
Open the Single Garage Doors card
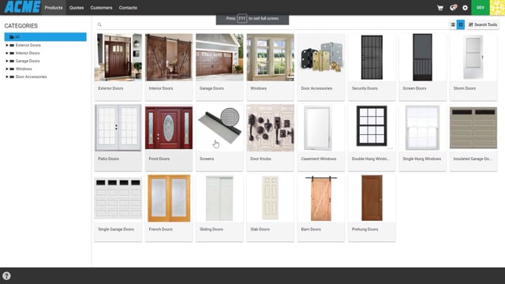pyautogui.click(x=118, y=208)
